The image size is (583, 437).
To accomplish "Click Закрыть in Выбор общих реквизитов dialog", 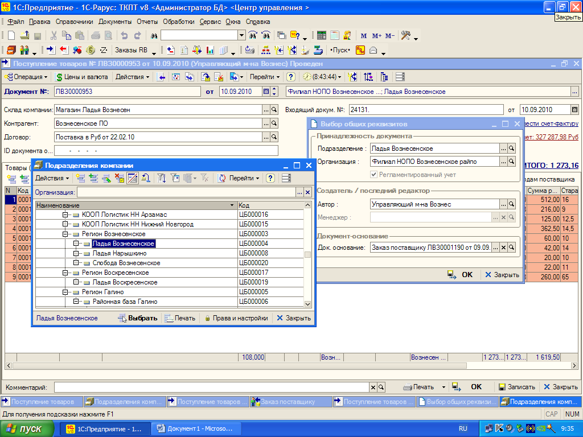I will (502, 275).
